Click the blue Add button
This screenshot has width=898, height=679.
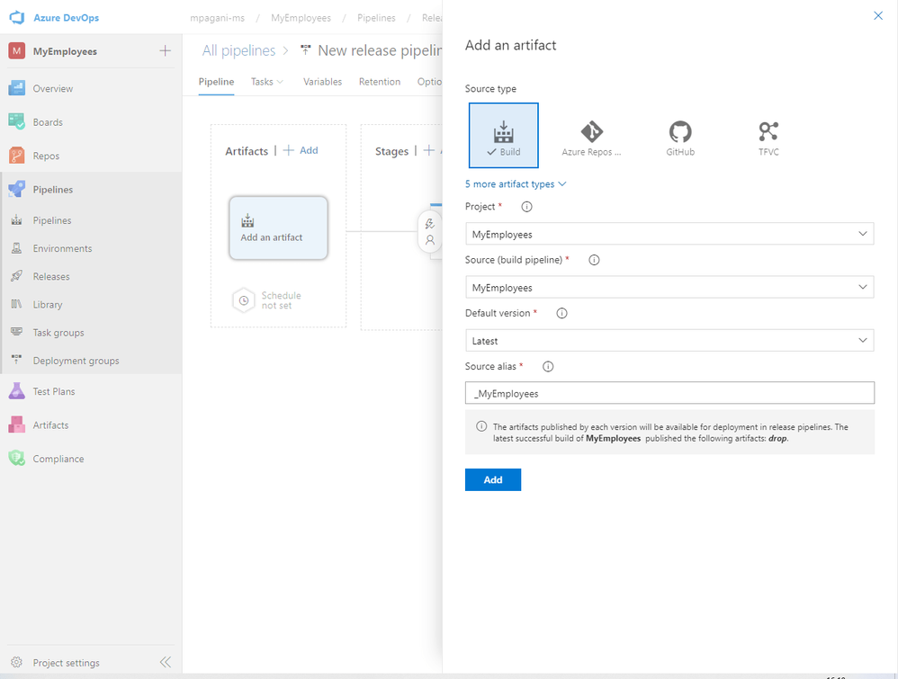(493, 479)
